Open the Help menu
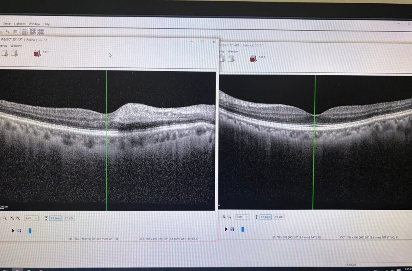The height and width of the screenshot is (271, 412). (x=47, y=24)
